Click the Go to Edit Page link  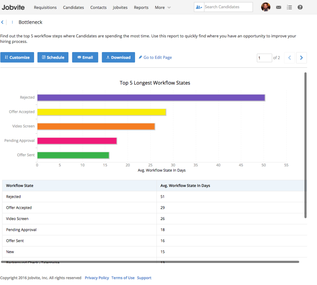(158, 57)
